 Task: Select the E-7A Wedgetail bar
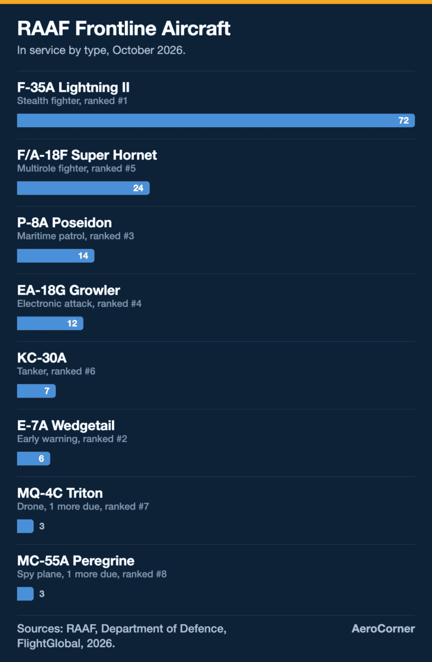pos(34,458)
